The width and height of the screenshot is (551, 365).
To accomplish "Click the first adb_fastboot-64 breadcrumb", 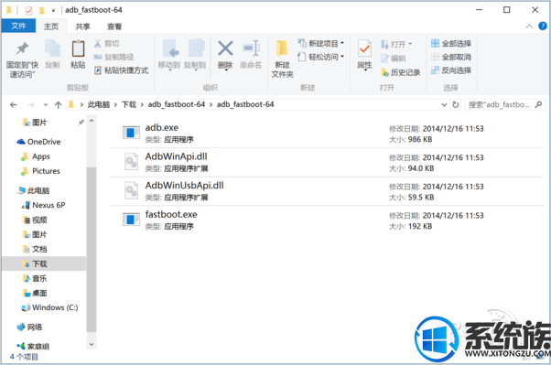I will tap(177, 104).
